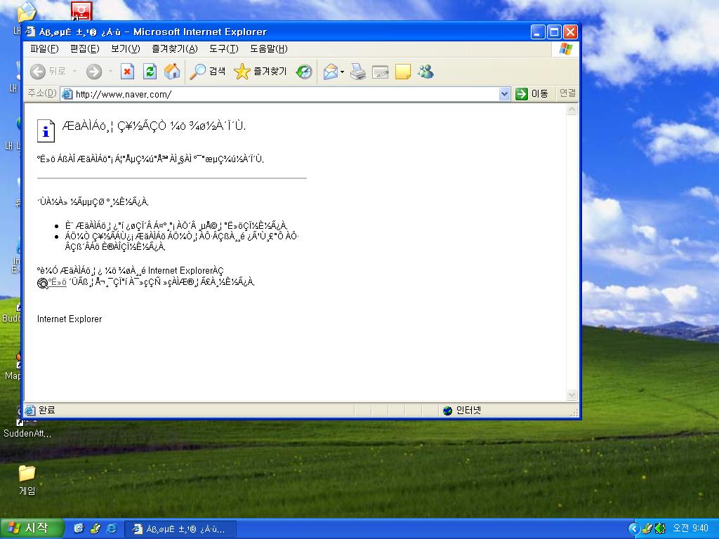Click the Windows flag logo in menu bar
719x539 pixels.
click(x=566, y=49)
